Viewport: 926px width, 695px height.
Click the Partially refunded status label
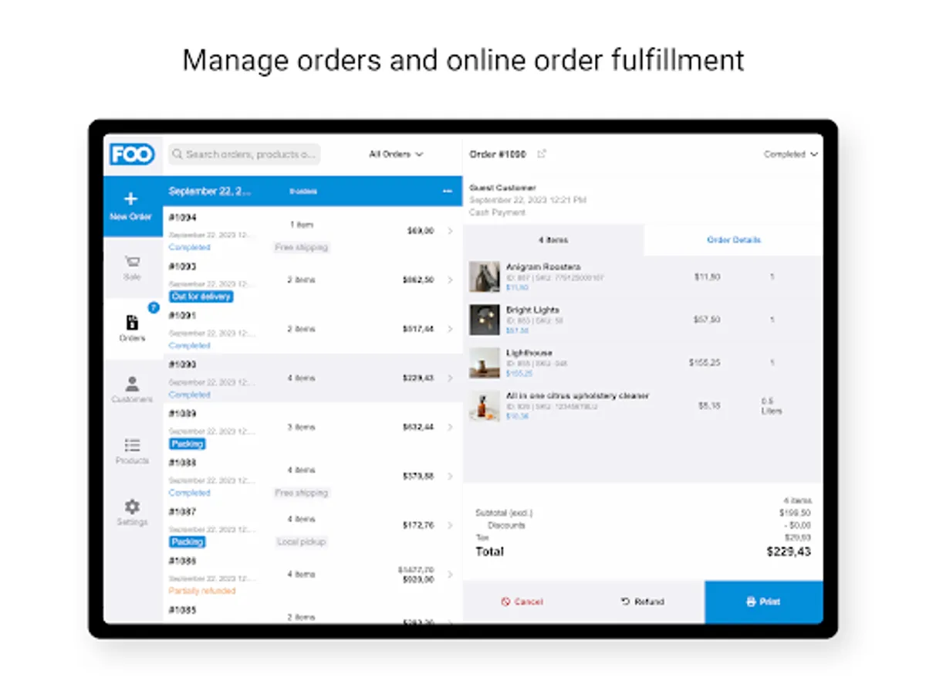click(202, 591)
